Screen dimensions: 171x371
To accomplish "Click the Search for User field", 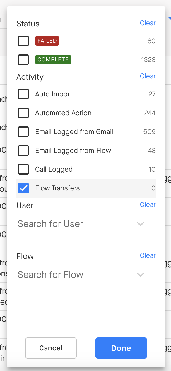I will (x=84, y=224).
